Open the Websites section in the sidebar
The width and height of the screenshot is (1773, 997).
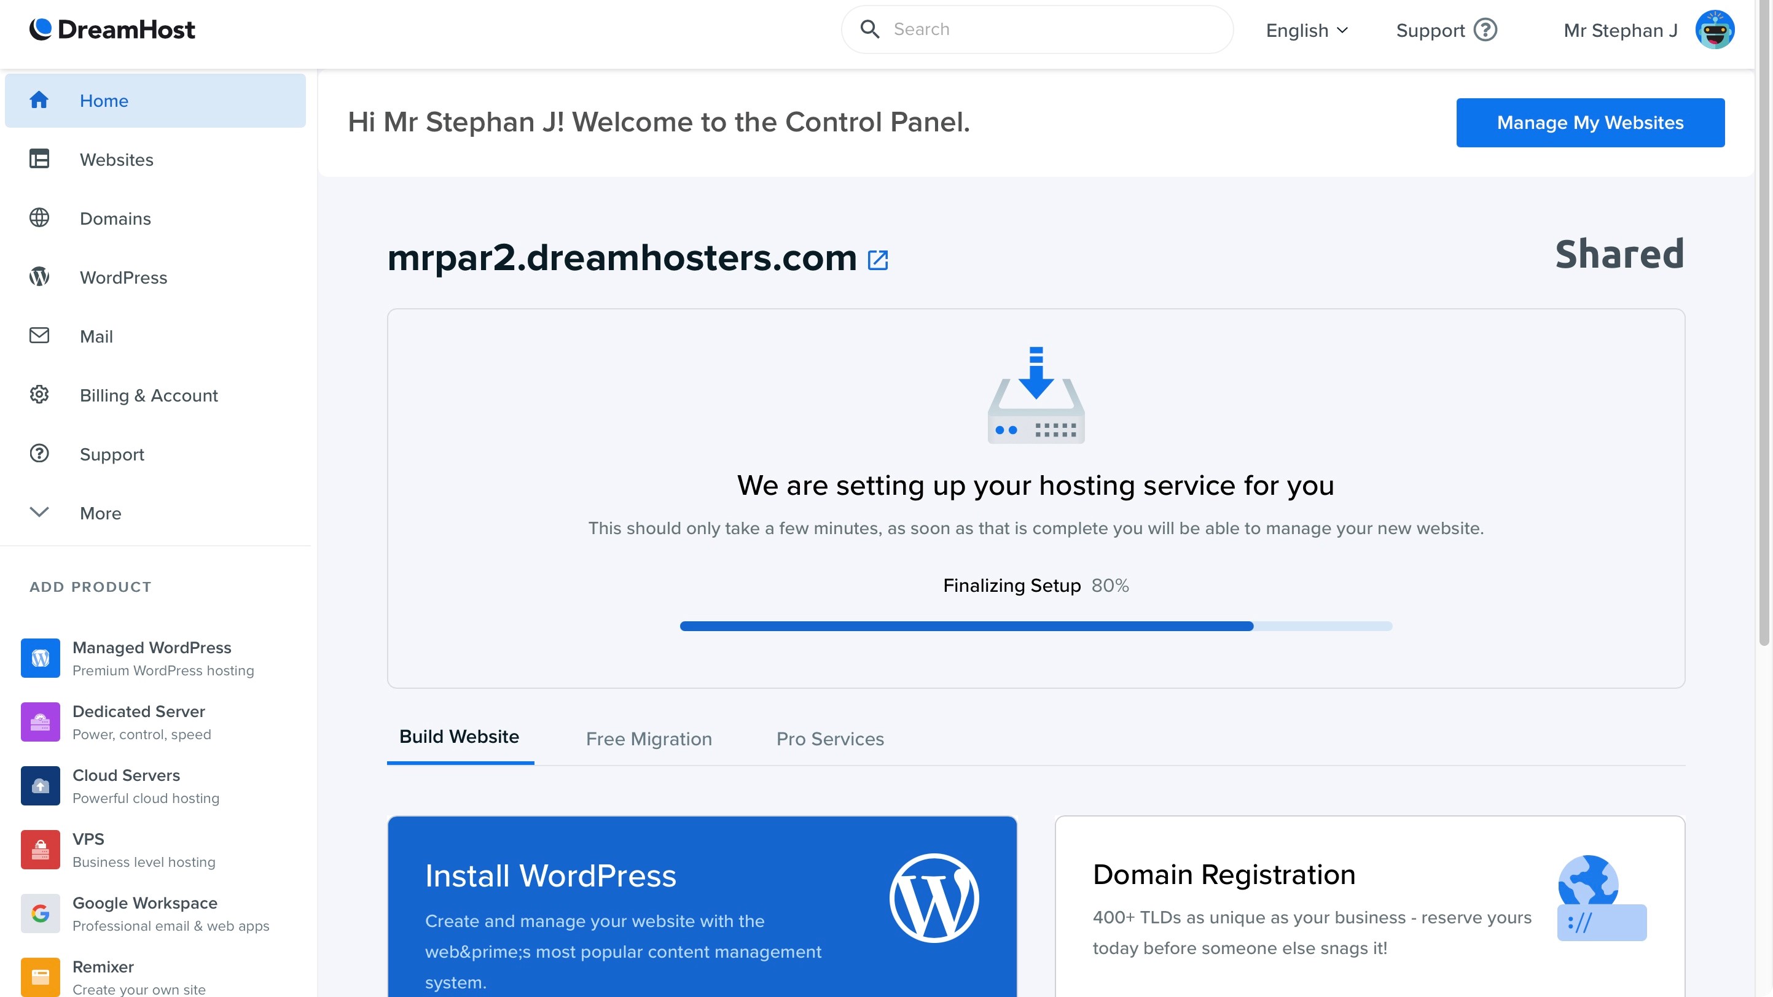[115, 160]
